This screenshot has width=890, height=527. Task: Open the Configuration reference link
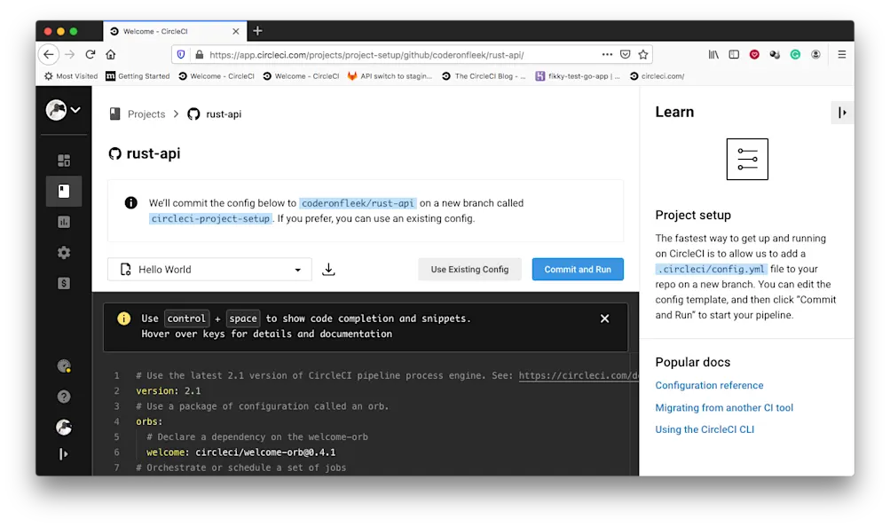click(x=709, y=385)
